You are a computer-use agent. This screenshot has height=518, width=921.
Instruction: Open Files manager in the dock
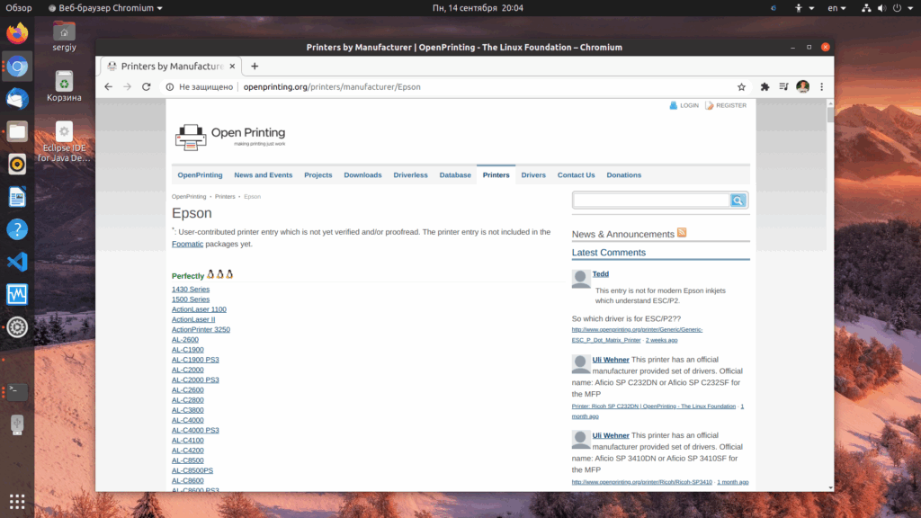coord(17,131)
